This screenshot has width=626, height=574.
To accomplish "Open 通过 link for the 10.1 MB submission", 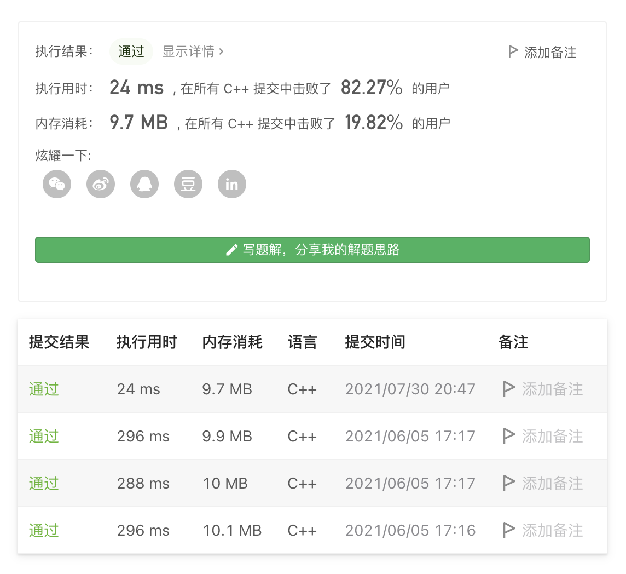I will tap(44, 531).
